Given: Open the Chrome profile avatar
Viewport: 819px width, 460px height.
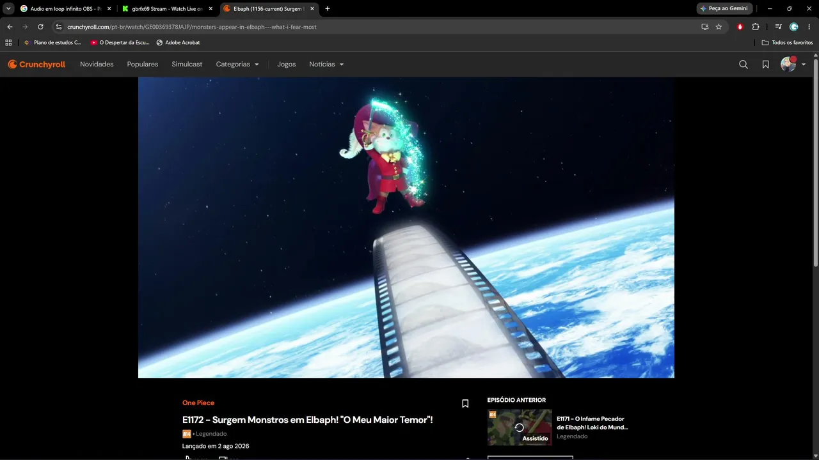Looking at the screenshot, I should [x=794, y=27].
